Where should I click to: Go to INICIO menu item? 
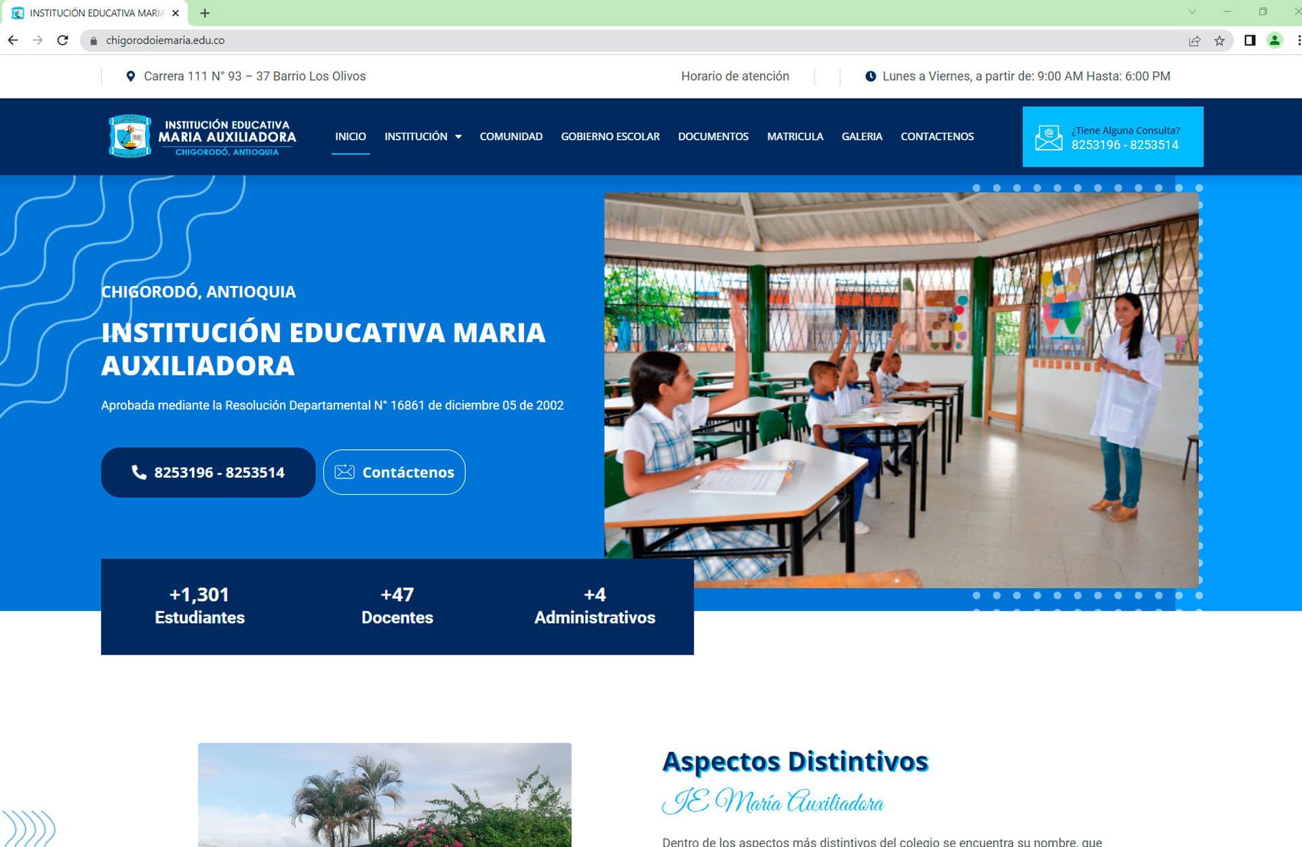tap(351, 137)
